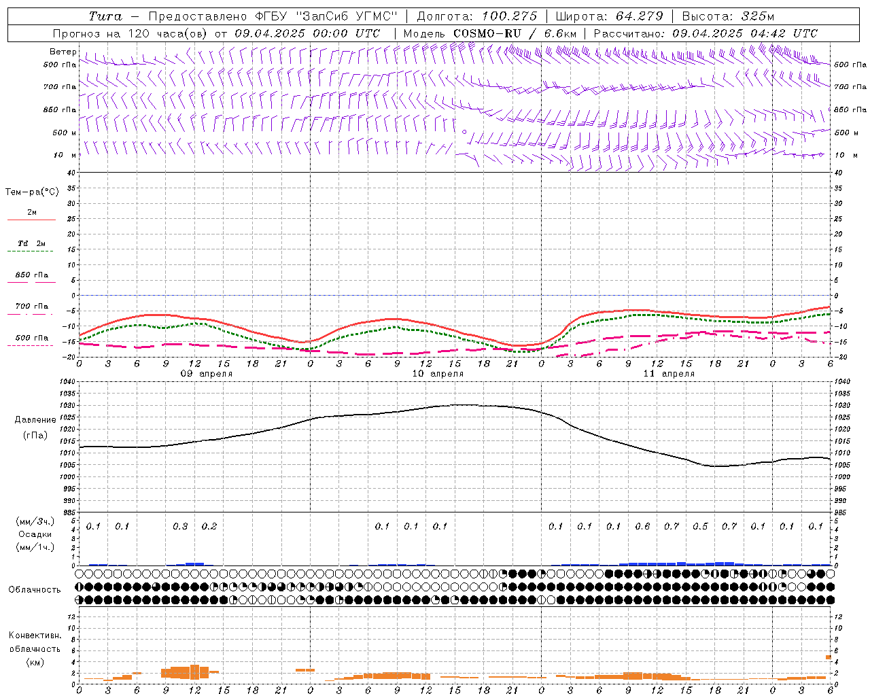The width and height of the screenshot is (870, 696).
Task: Click the "Долгота: 100.275" header field
Action: (476, 16)
